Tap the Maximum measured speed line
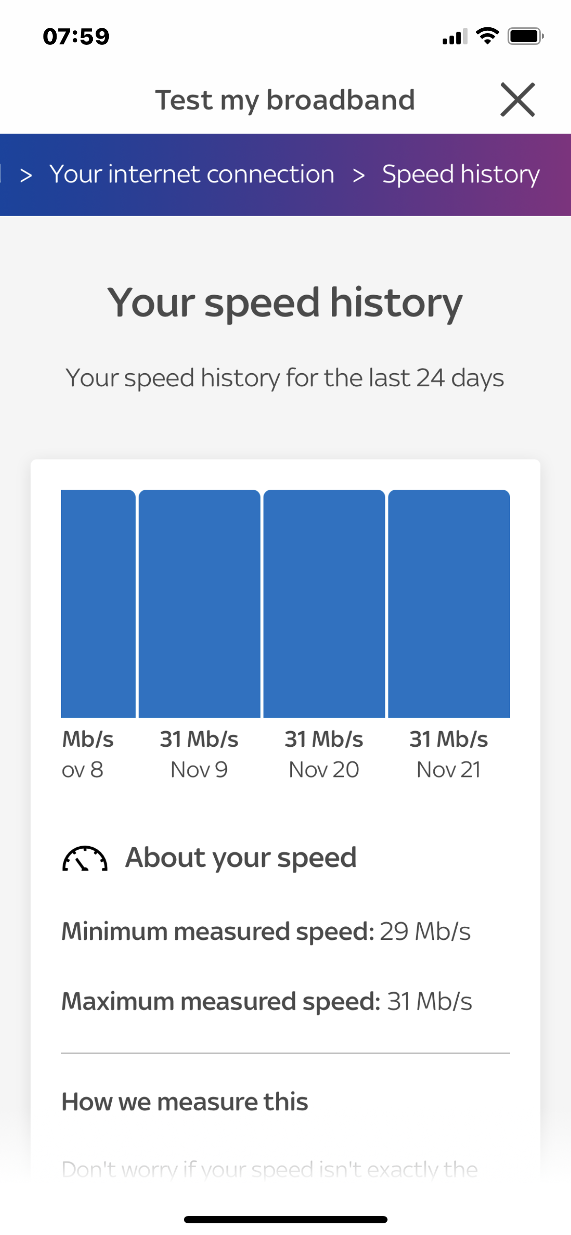 click(266, 1001)
